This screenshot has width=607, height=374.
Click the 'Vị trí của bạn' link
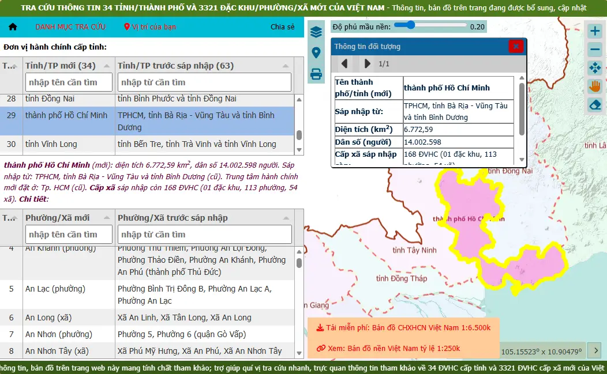tap(150, 27)
